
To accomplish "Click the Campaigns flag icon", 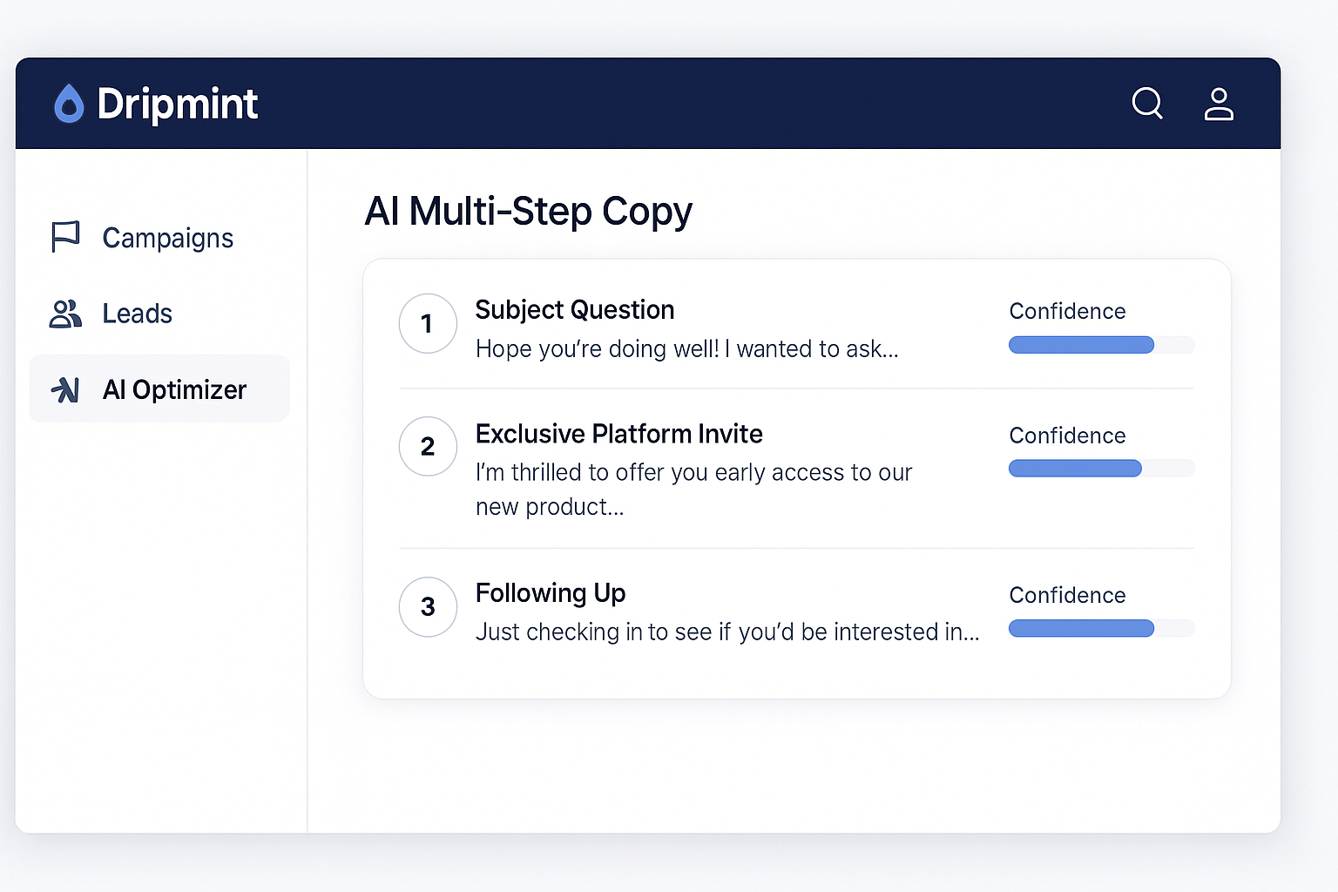I will coord(65,236).
